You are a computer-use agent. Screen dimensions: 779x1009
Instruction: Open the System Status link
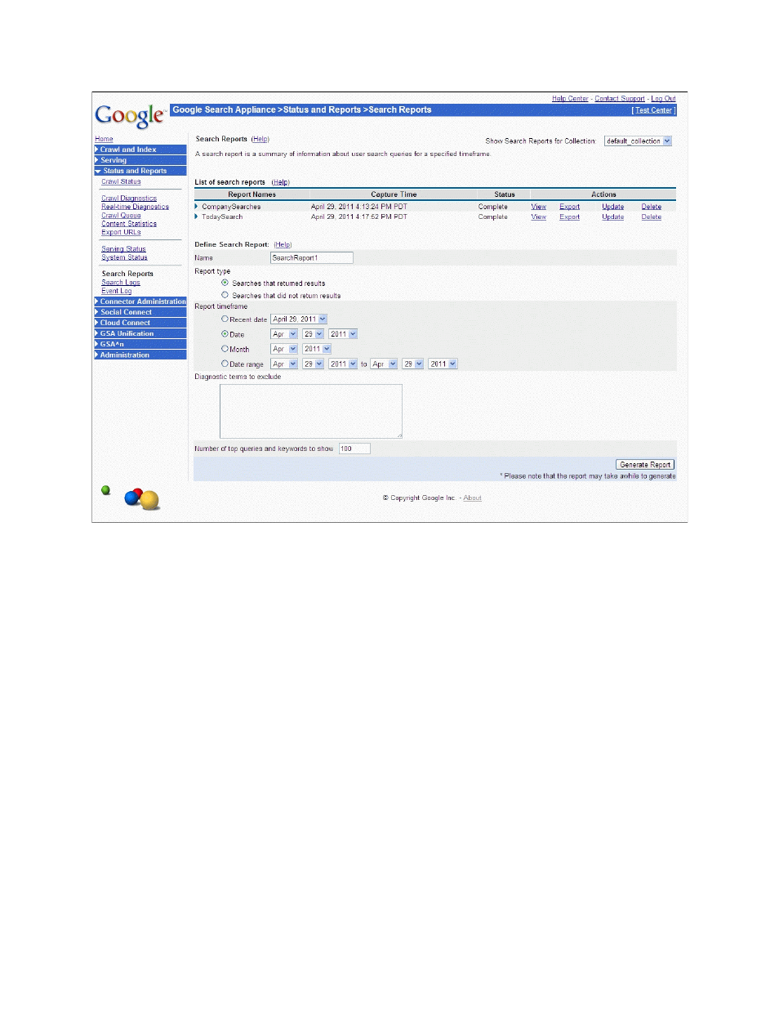coord(124,257)
